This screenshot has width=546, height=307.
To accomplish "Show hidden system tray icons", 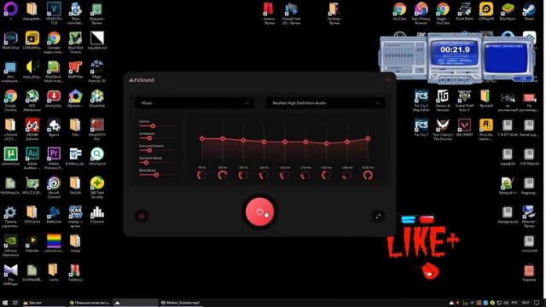I will [451, 303].
